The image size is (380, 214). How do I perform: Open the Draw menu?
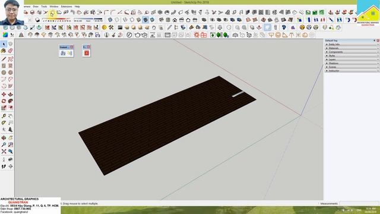pyautogui.click(x=36, y=7)
